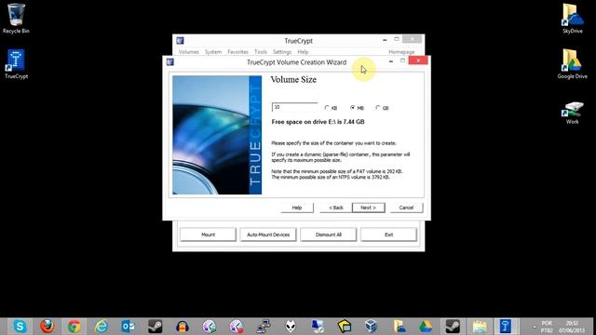596x335 pixels.
Task: Launch Skype from the taskbar
Action: point(20,327)
